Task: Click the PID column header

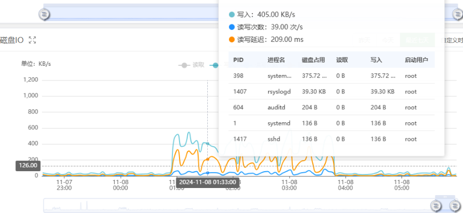Action: [238, 60]
